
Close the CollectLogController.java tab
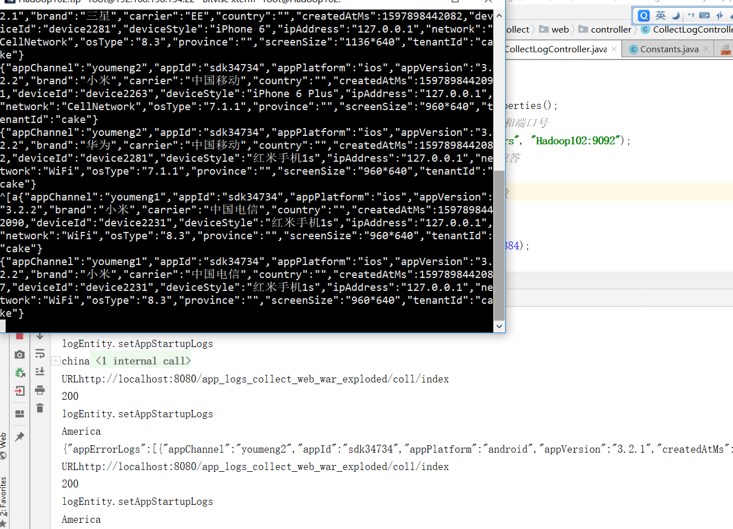pos(615,49)
